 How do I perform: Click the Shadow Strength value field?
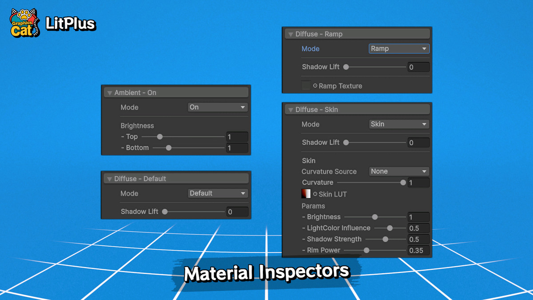tap(418, 239)
